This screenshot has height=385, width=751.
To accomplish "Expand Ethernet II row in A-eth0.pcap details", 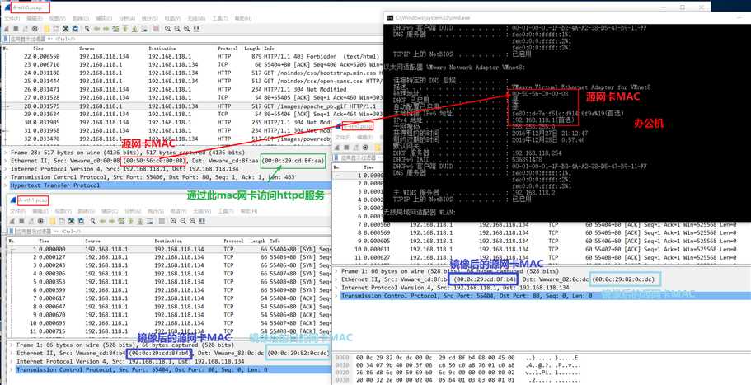I will pos(5,161).
